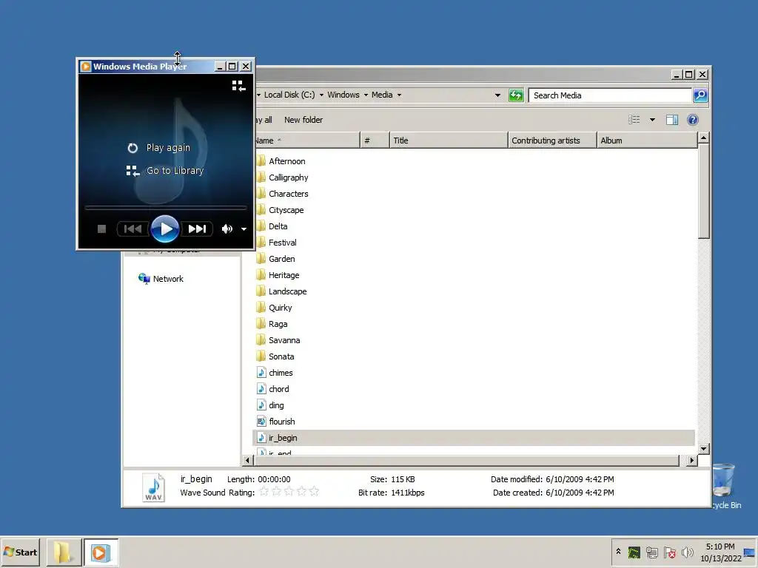The image size is (758, 568).
Task: Click the blue Help icon
Action: (693, 120)
